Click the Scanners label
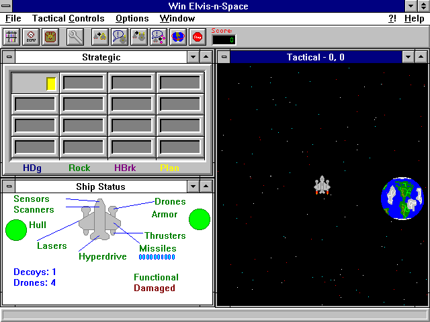The image size is (430, 322). [x=34, y=209]
